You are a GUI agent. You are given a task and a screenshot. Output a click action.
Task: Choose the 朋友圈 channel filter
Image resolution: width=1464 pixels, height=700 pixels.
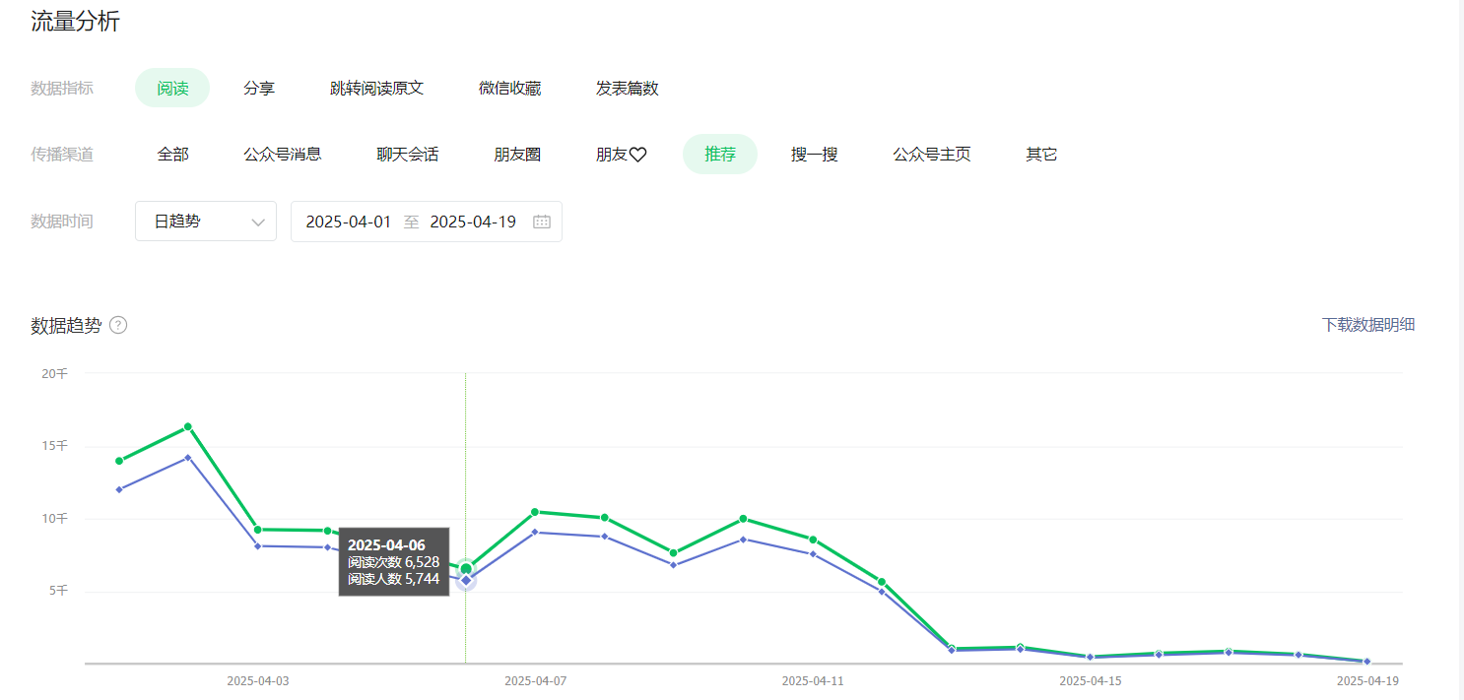click(517, 155)
